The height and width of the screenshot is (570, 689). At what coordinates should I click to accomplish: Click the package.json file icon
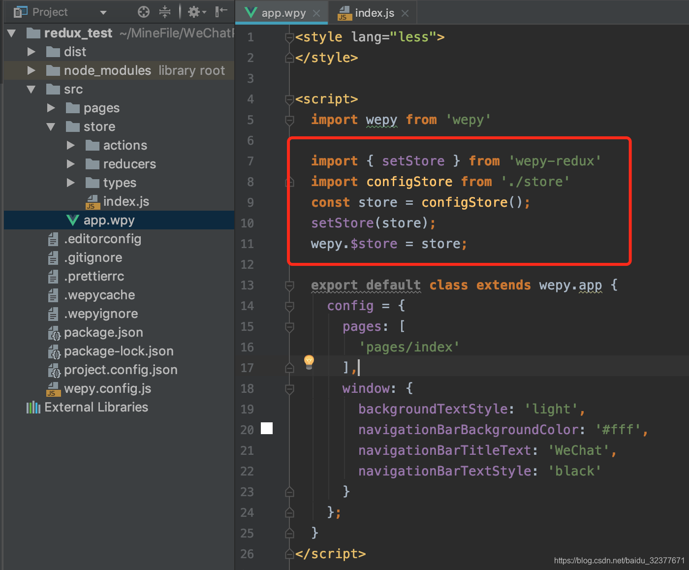pos(54,333)
